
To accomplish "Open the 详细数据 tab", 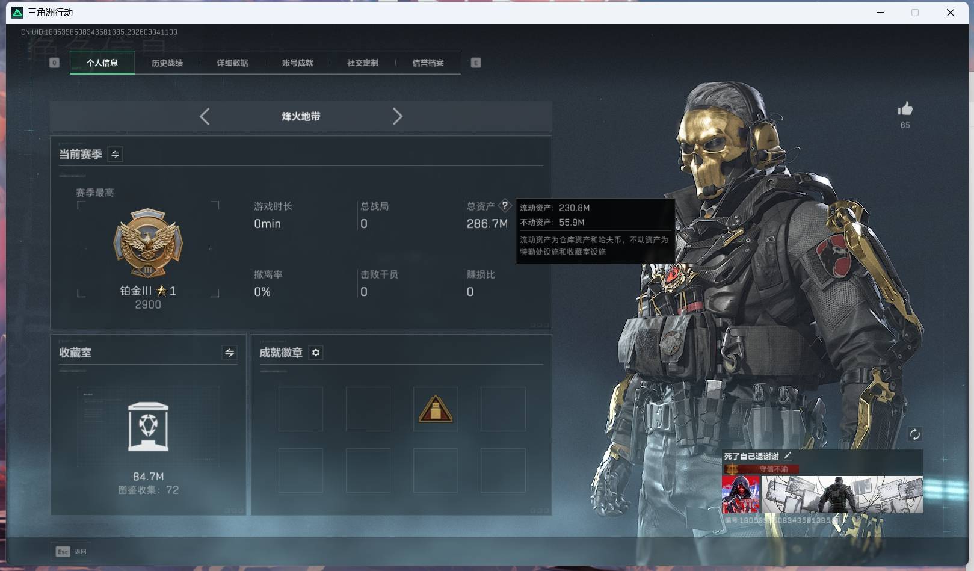I will (232, 63).
